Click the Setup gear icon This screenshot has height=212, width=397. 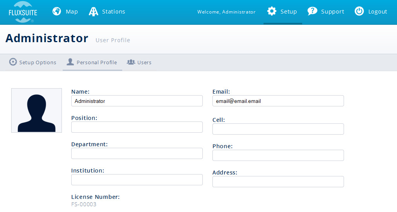(272, 11)
